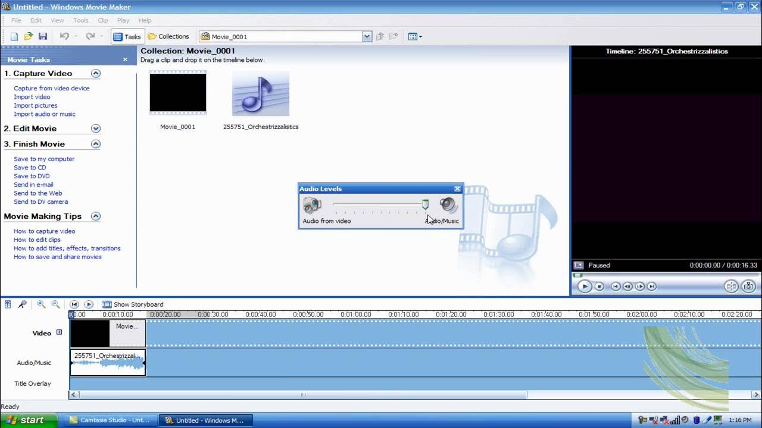Open the View menu
This screenshot has height=428, width=762.
pos(57,20)
